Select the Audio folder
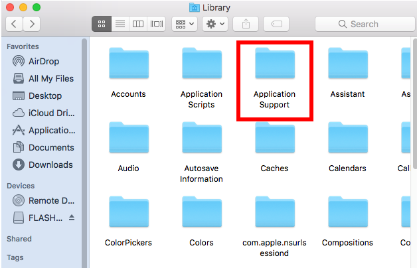This screenshot has width=417, height=268. click(x=129, y=147)
